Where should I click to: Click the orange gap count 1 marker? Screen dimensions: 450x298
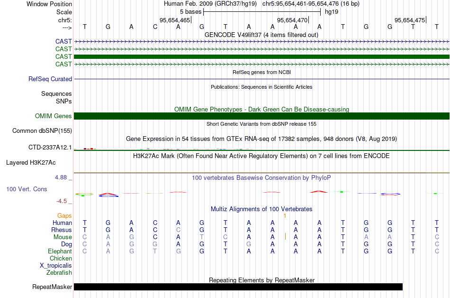point(285,215)
